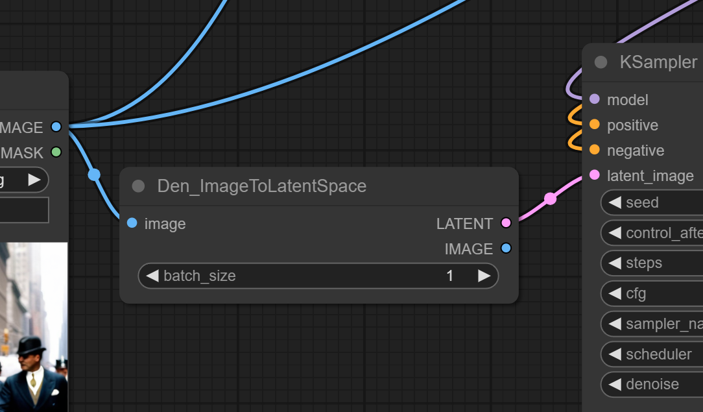Image resolution: width=703 pixels, height=412 pixels.
Task: Click the blue midpoint dot on the image link
Action: pos(94,175)
